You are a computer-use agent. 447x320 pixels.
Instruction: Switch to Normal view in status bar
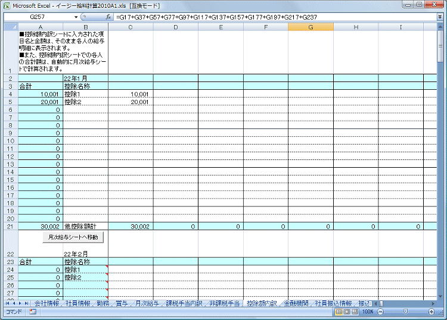tap(339, 312)
